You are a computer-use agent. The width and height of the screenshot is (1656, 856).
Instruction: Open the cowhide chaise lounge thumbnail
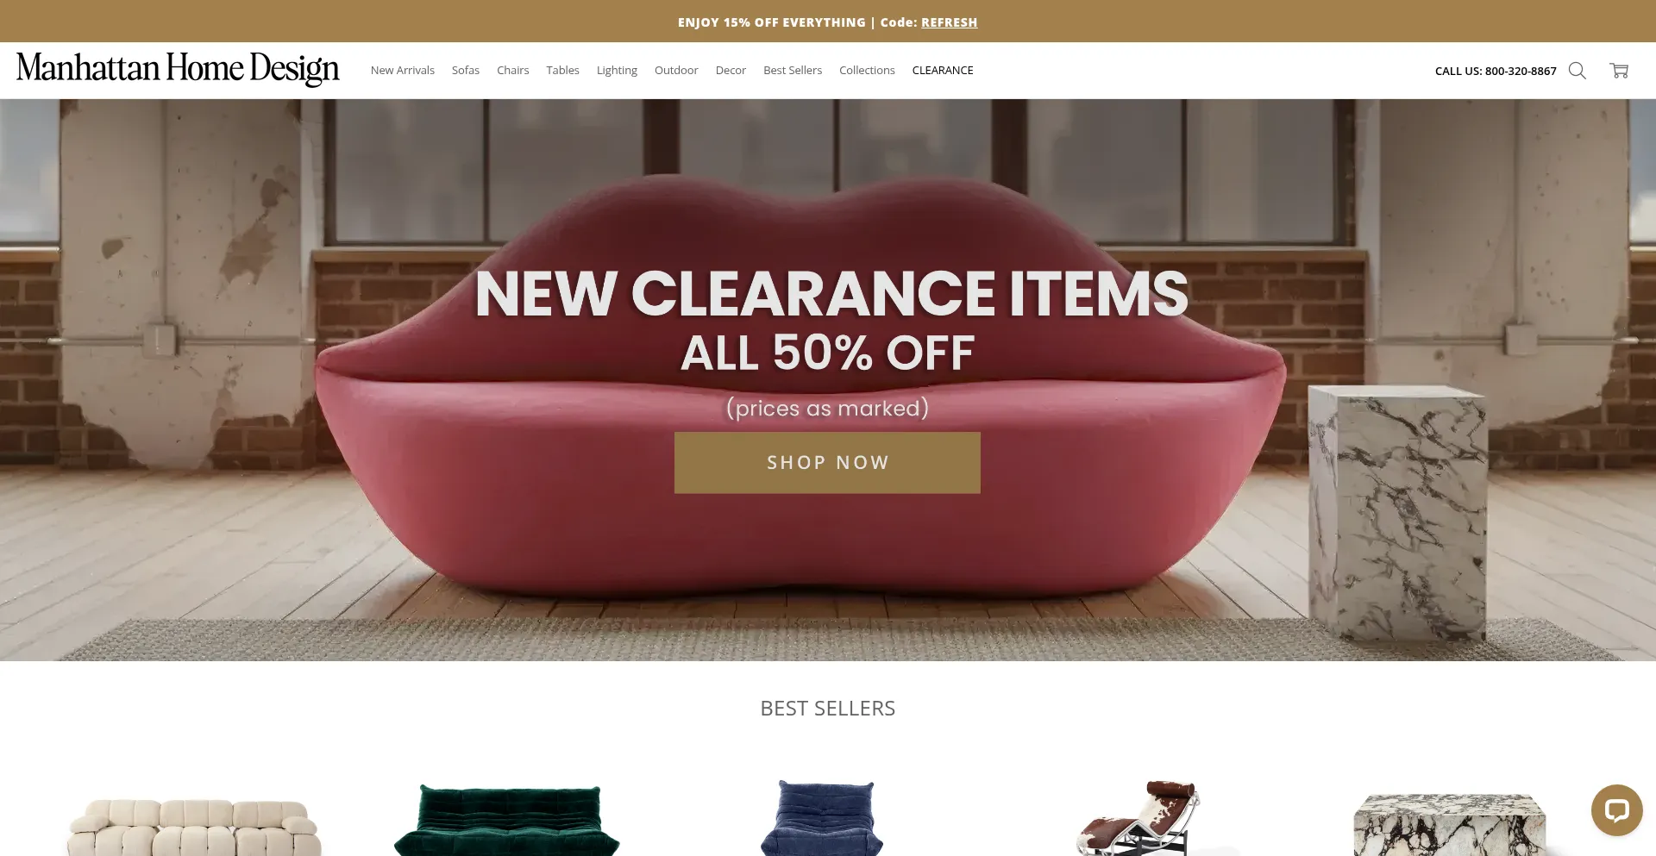(x=1138, y=817)
